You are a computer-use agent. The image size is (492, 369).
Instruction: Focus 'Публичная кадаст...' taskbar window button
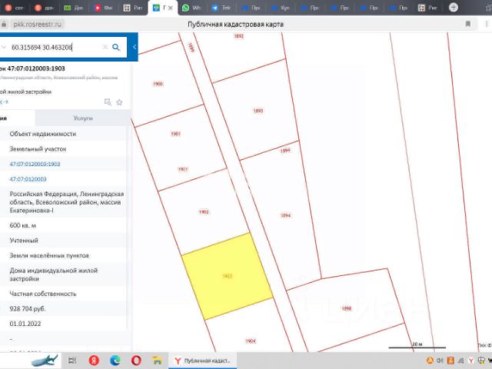pyautogui.click(x=202, y=361)
